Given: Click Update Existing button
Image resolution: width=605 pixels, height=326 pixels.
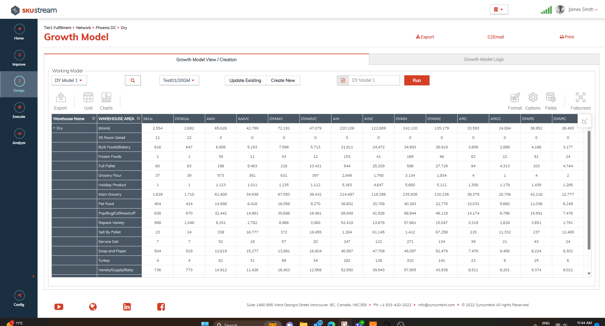Looking at the screenshot, I should (x=245, y=80).
